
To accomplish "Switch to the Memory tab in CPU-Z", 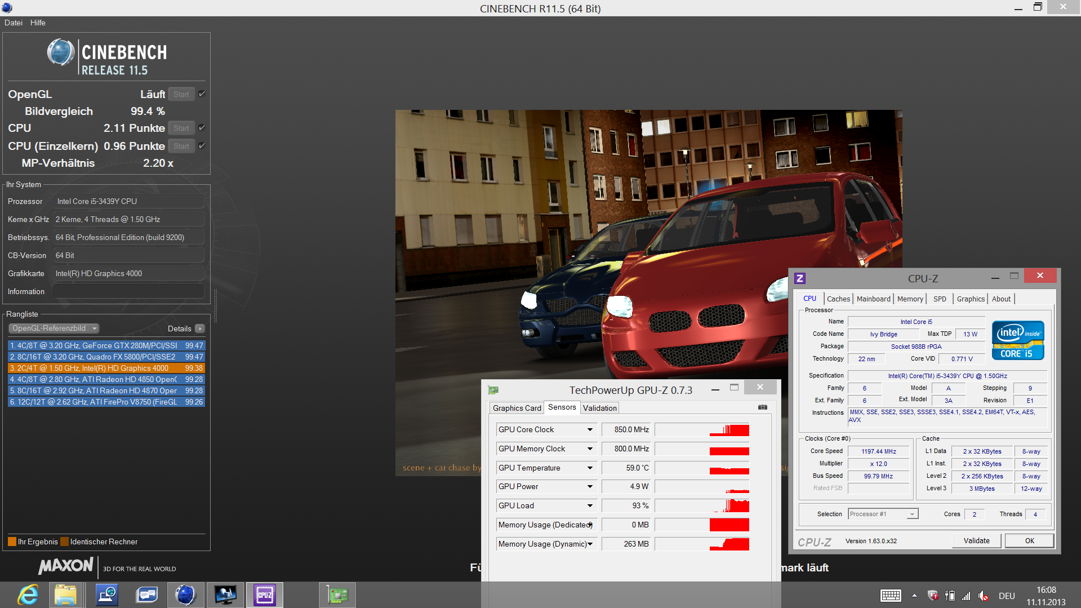I will pyautogui.click(x=910, y=299).
